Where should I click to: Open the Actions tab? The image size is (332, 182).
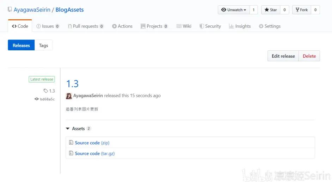(122, 26)
